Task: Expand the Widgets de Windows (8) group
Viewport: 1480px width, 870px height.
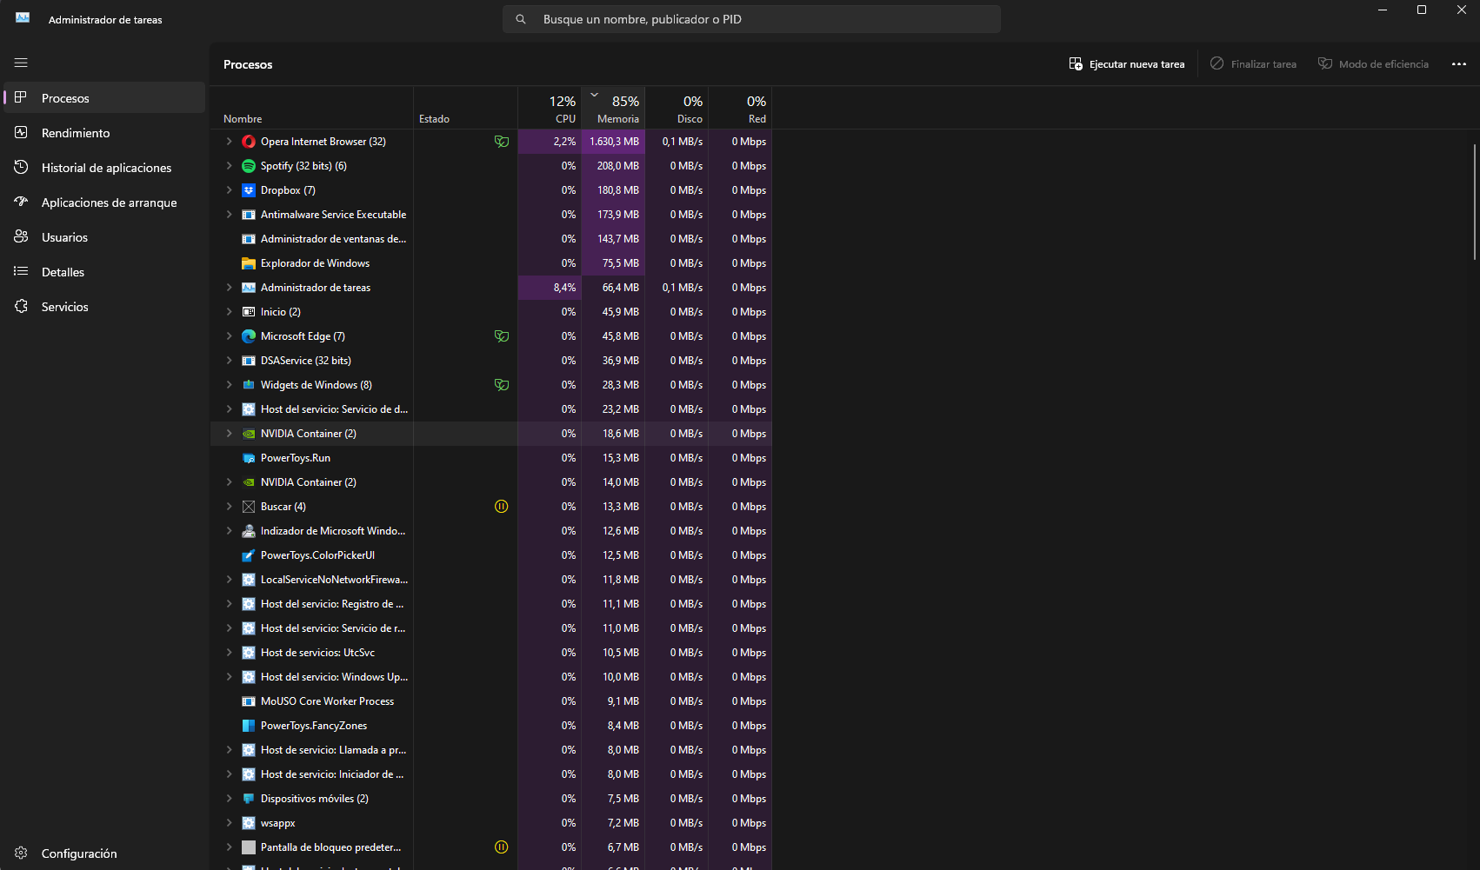Action: [x=230, y=385]
